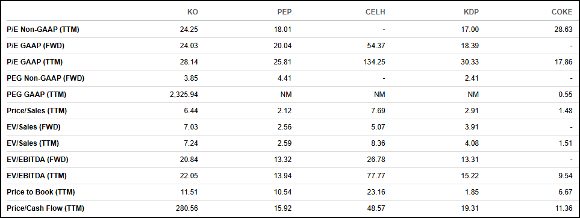Click the PEP column header
Image resolution: width=580 pixels, height=218 pixels.
(x=284, y=12)
